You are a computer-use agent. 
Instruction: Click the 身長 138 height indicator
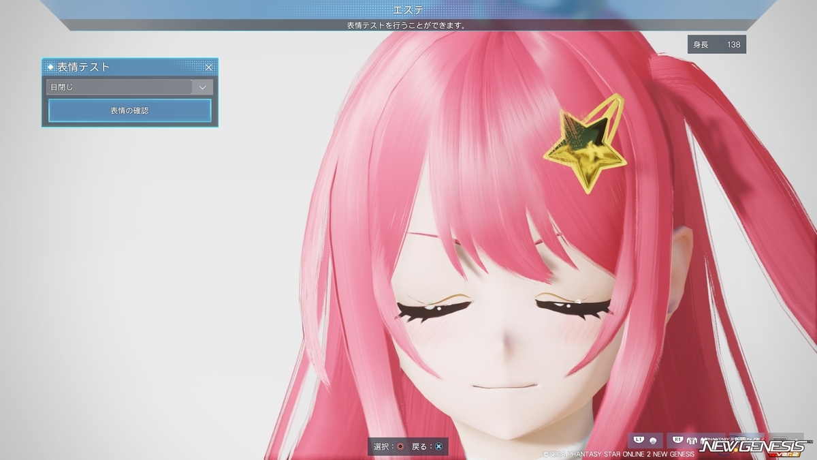(717, 44)
